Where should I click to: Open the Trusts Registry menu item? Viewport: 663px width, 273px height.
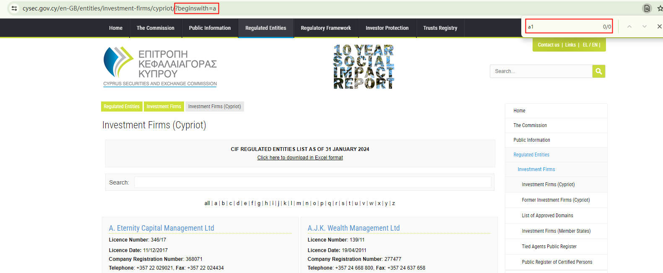(x=440, y=28)
